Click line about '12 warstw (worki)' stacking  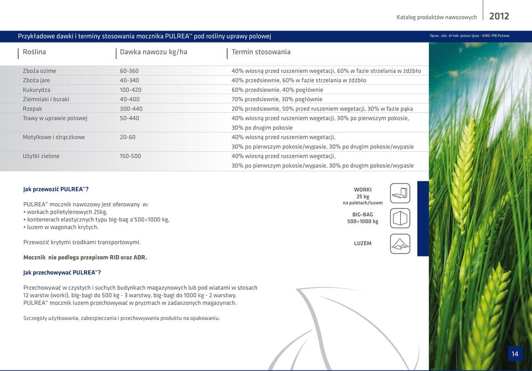click(130, 295)
